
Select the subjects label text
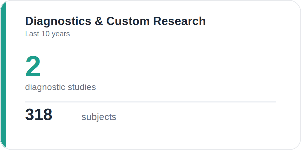99,117
